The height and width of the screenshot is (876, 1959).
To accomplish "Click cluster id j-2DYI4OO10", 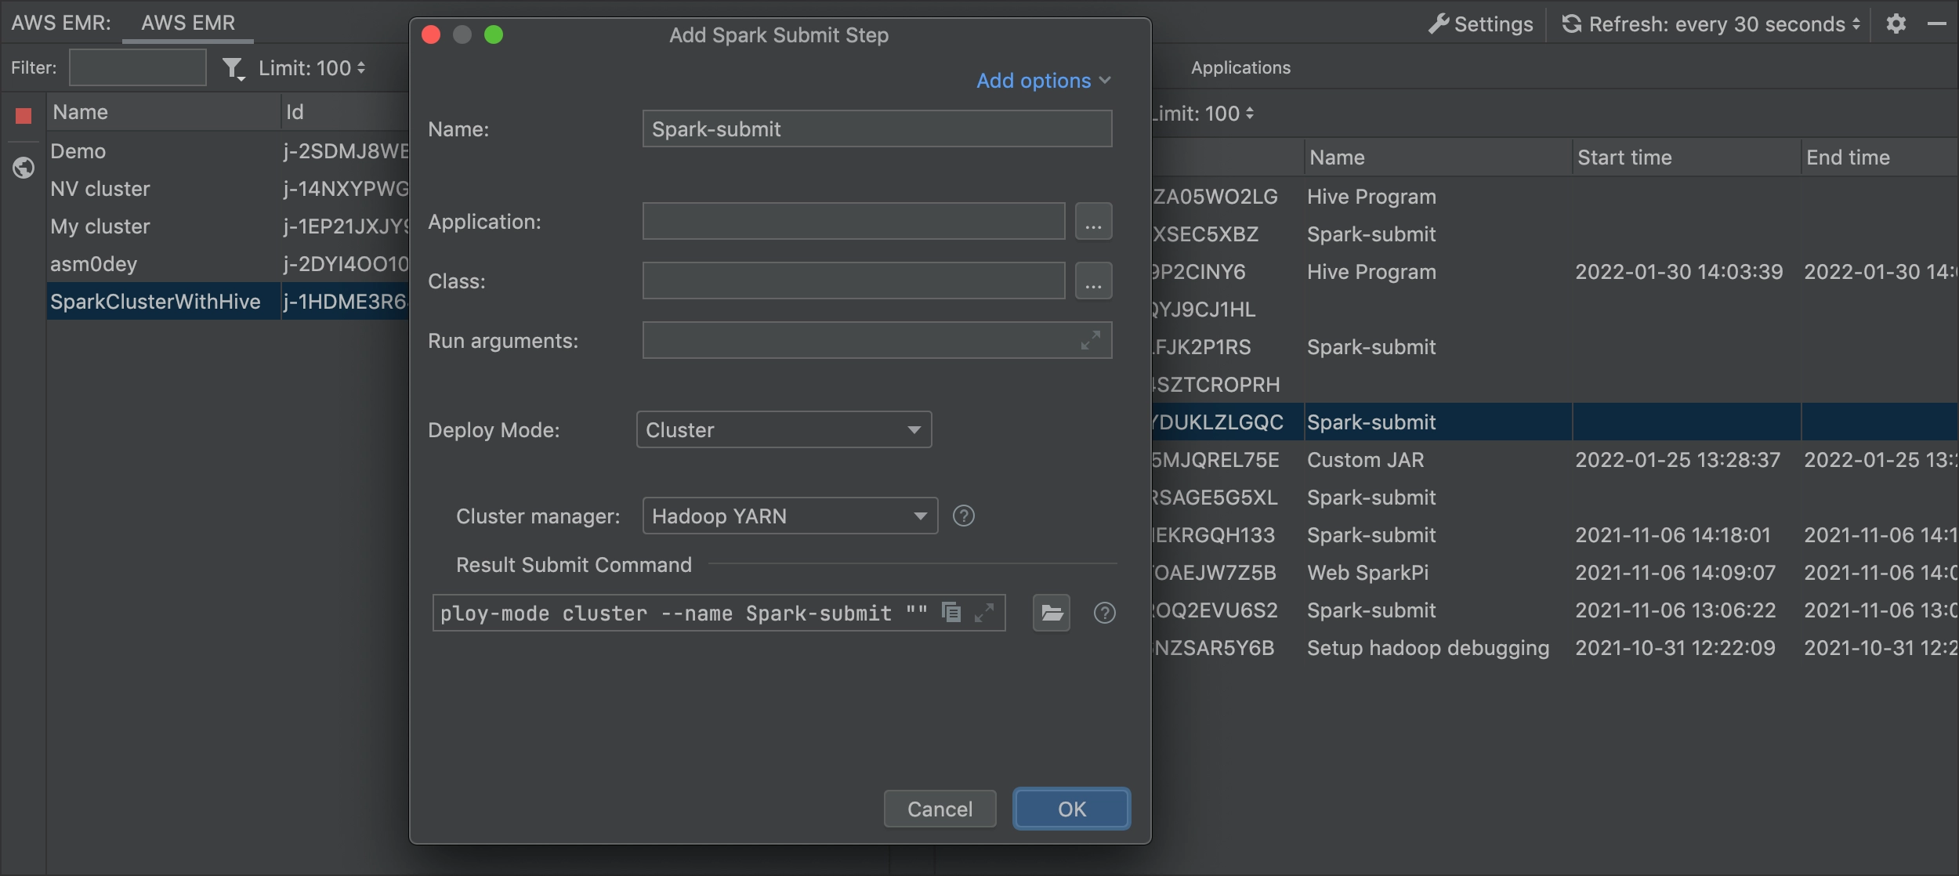I will (346, 264).
